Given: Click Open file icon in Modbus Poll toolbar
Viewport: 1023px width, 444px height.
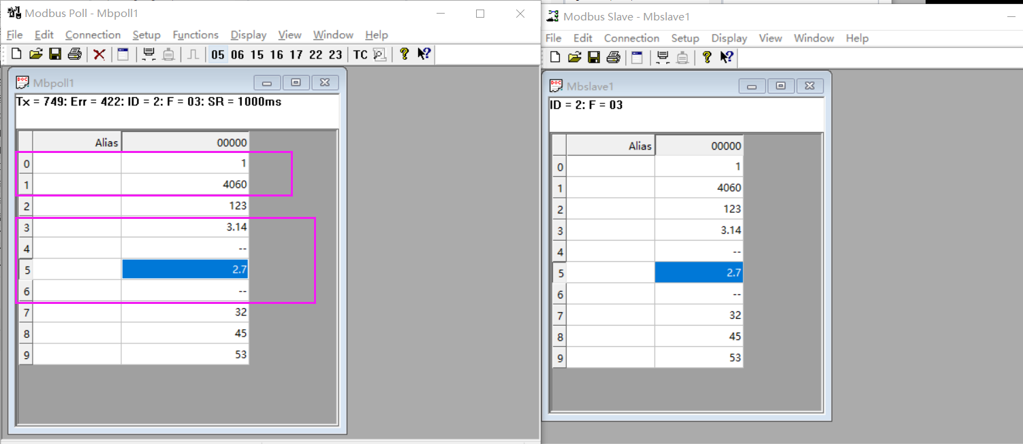Looking at the screenshot, I should click(x=36, y=54).
